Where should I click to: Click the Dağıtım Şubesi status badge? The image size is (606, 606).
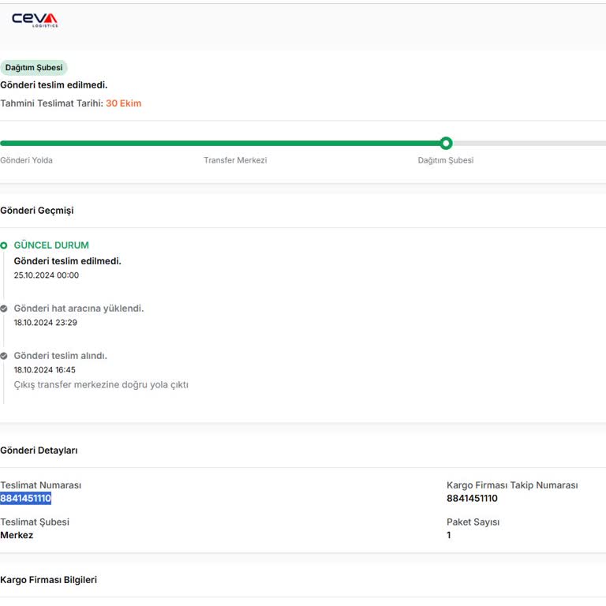[x=34, y=68]
